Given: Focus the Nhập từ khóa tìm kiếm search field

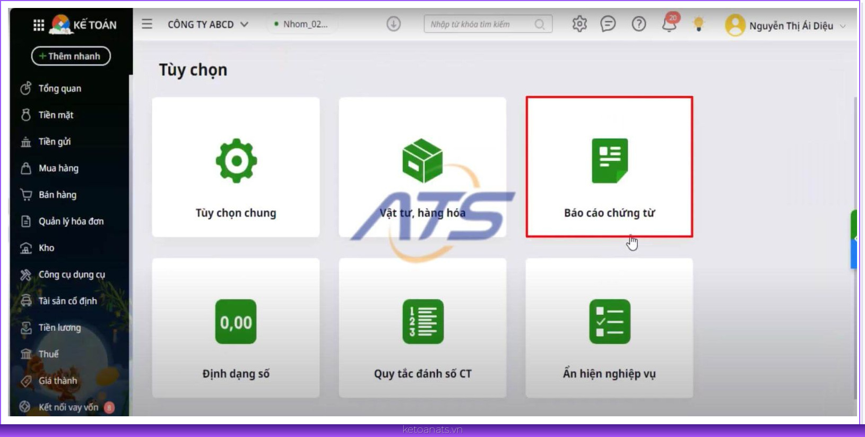Looking at the screenshot, I should coord(488,24).
